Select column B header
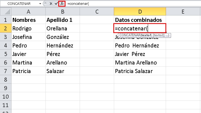 click(x=63, y=12)
